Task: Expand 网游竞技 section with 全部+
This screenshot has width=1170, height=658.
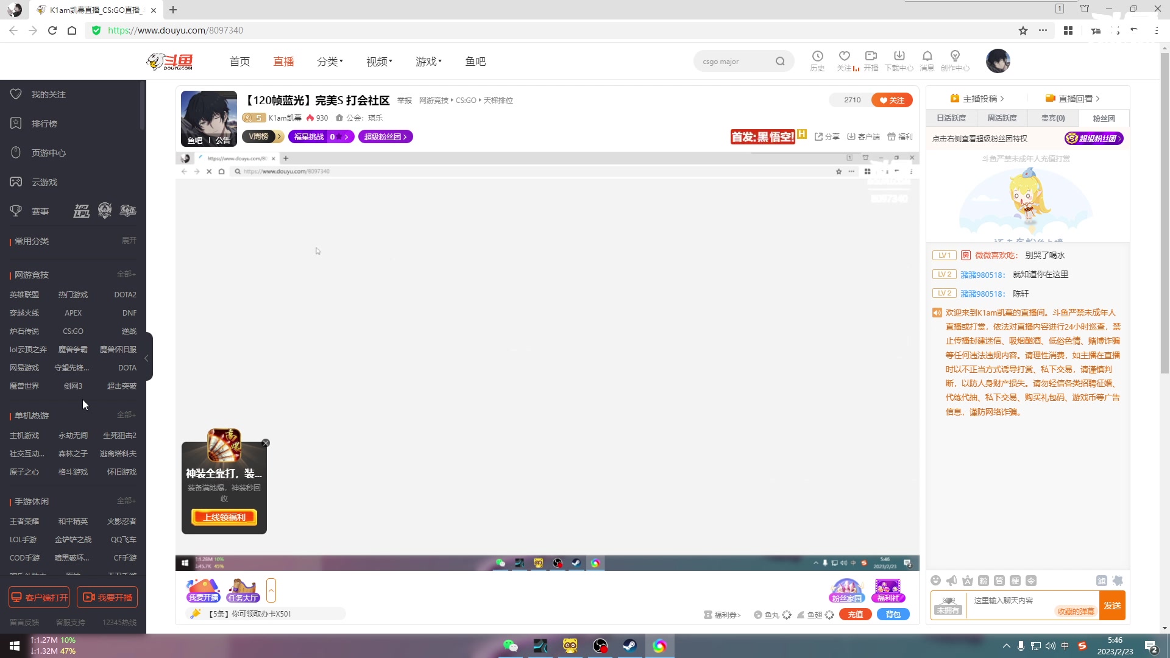Action: 126,274
